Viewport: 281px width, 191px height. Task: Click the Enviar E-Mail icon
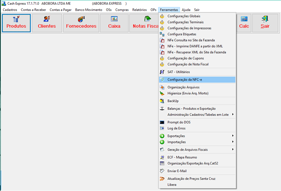162,171
